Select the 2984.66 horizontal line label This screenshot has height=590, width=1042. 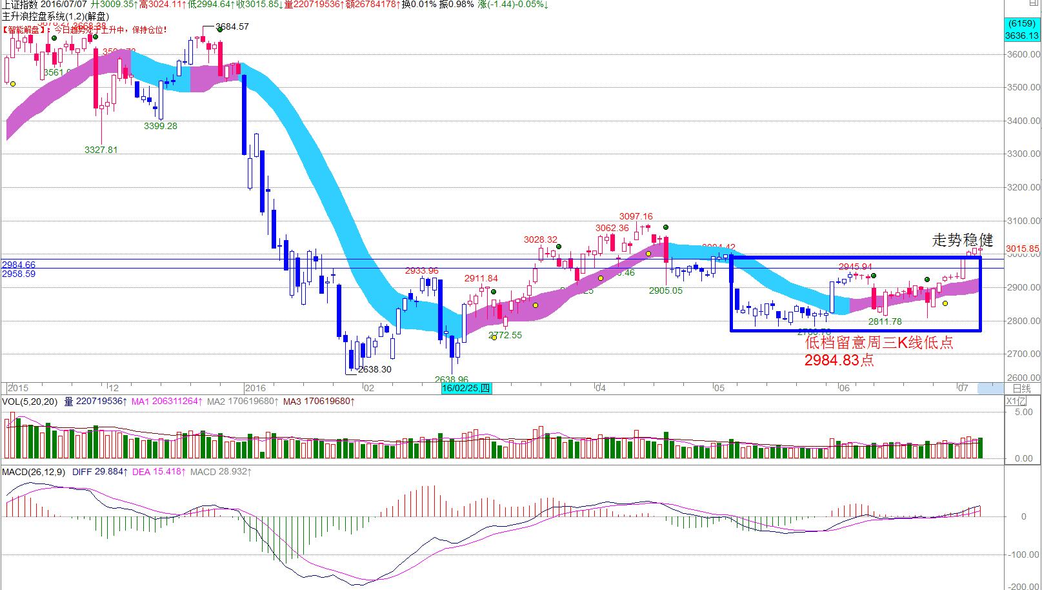[x=19, y=265]
